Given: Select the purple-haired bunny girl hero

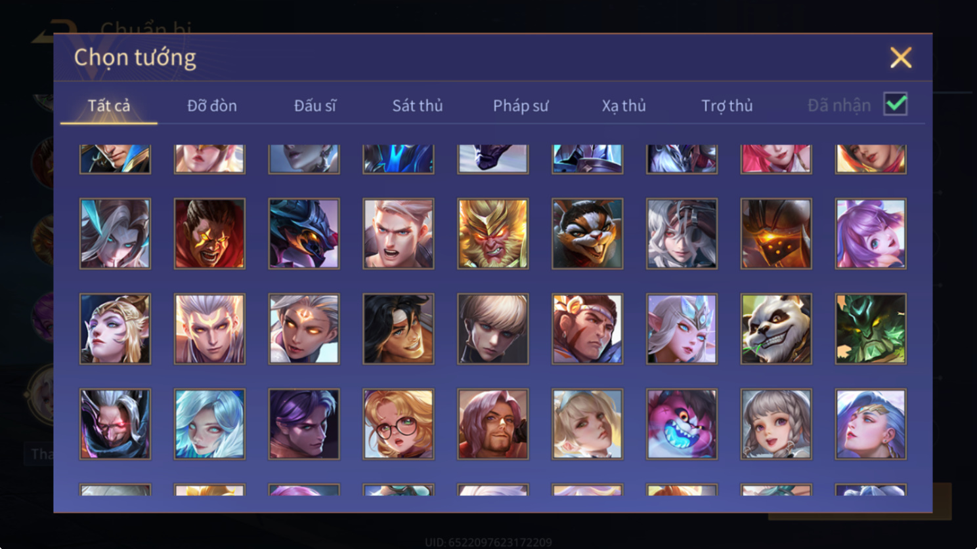Looking at the screenshot, I should tap(871, 234).
